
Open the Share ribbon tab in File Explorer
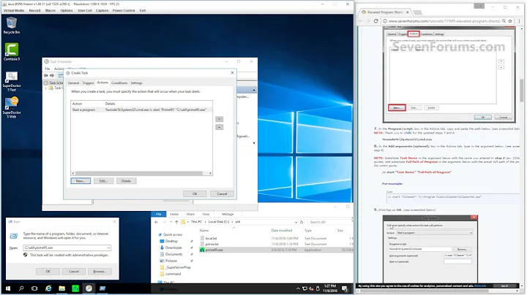[190, 214]
